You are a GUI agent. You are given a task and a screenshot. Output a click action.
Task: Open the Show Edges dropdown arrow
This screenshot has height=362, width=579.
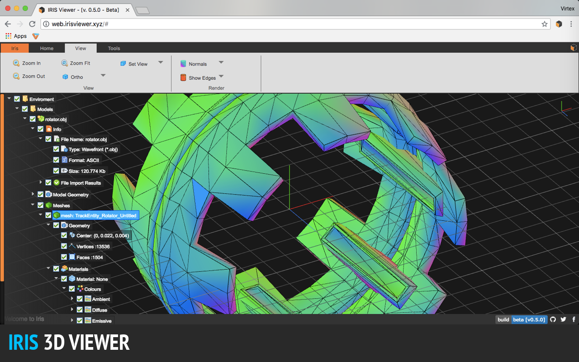[x=221, y=76]
